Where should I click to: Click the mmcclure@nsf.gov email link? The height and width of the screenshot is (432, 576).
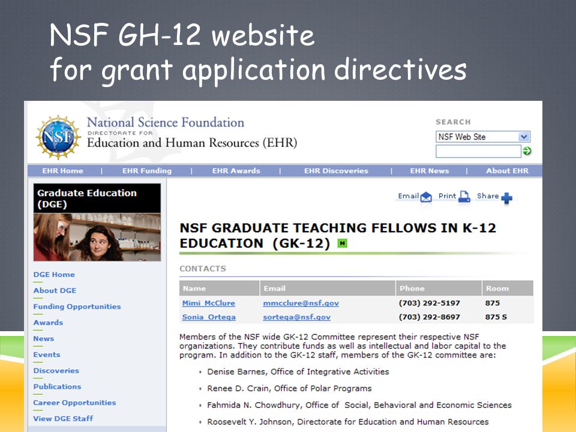coord(301,304)
